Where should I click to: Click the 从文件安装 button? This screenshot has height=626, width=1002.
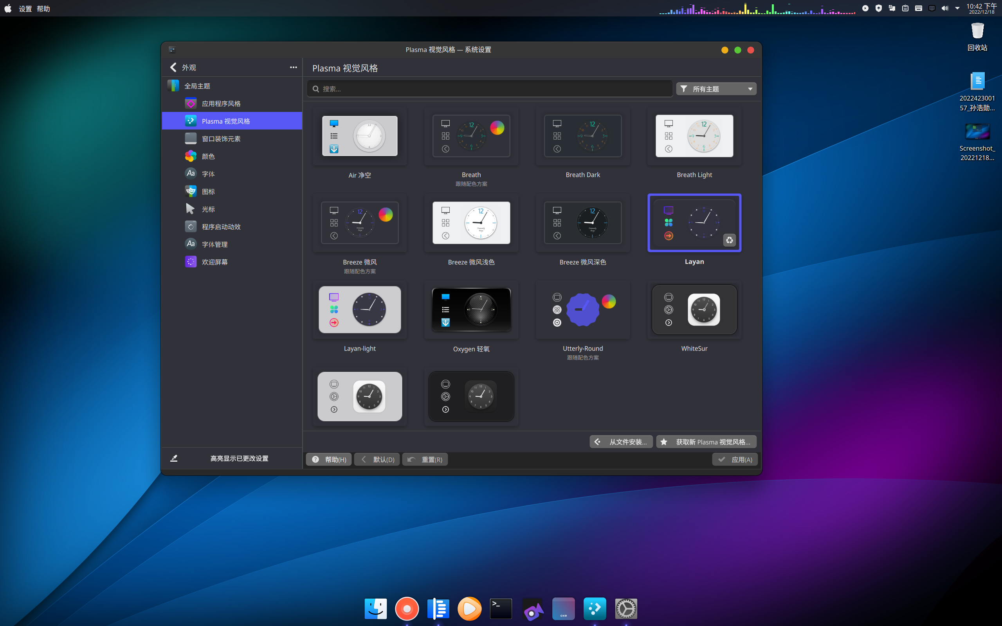tap(621, 442)
